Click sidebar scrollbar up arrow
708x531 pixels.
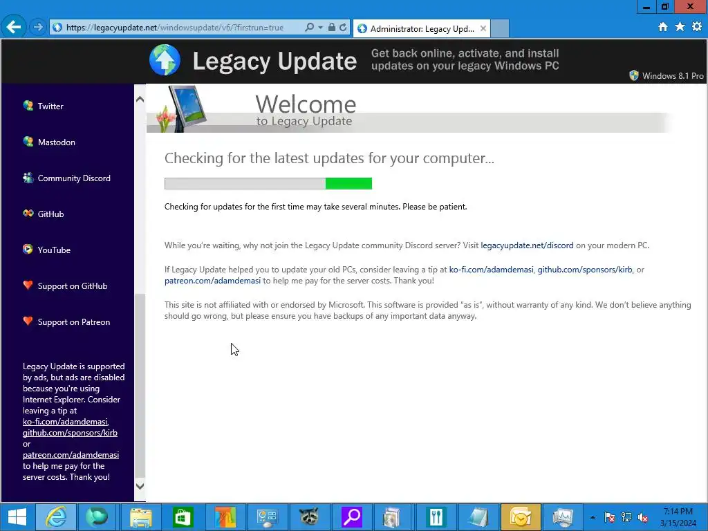[x=140, y=99]
